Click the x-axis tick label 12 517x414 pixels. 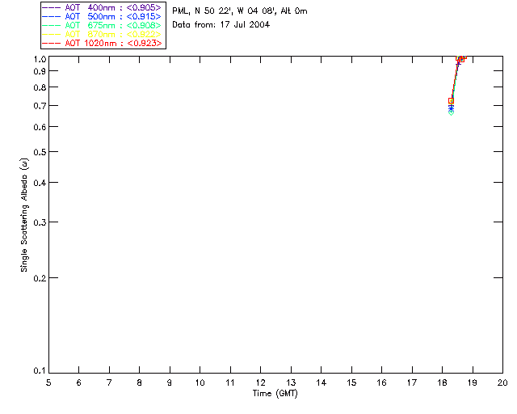pos(260,382)
